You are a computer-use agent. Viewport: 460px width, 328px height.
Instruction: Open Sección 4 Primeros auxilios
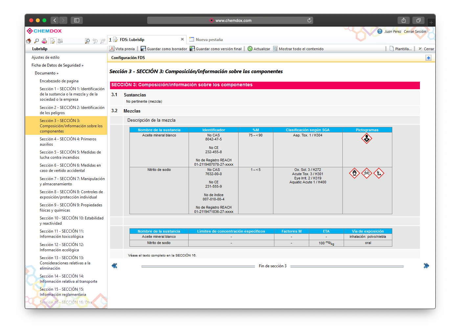pos(68,142)
